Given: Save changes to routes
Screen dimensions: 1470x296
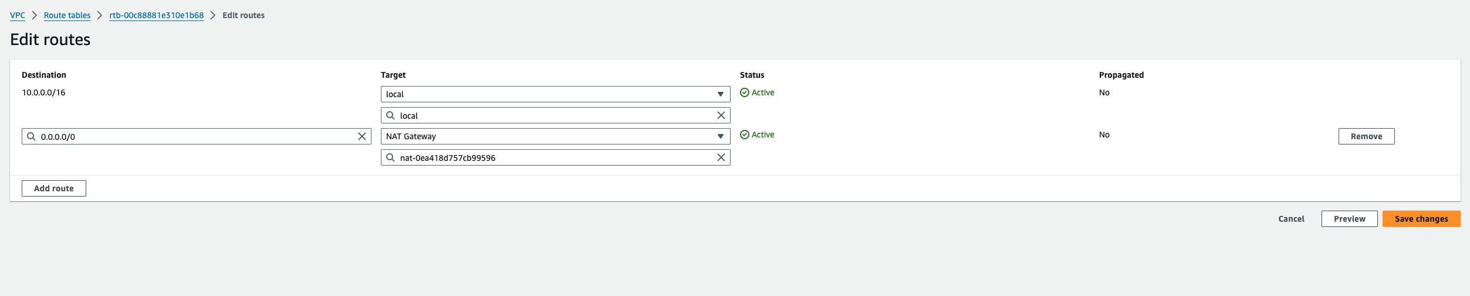Looking at the screenshot, I should [1421, 219].
